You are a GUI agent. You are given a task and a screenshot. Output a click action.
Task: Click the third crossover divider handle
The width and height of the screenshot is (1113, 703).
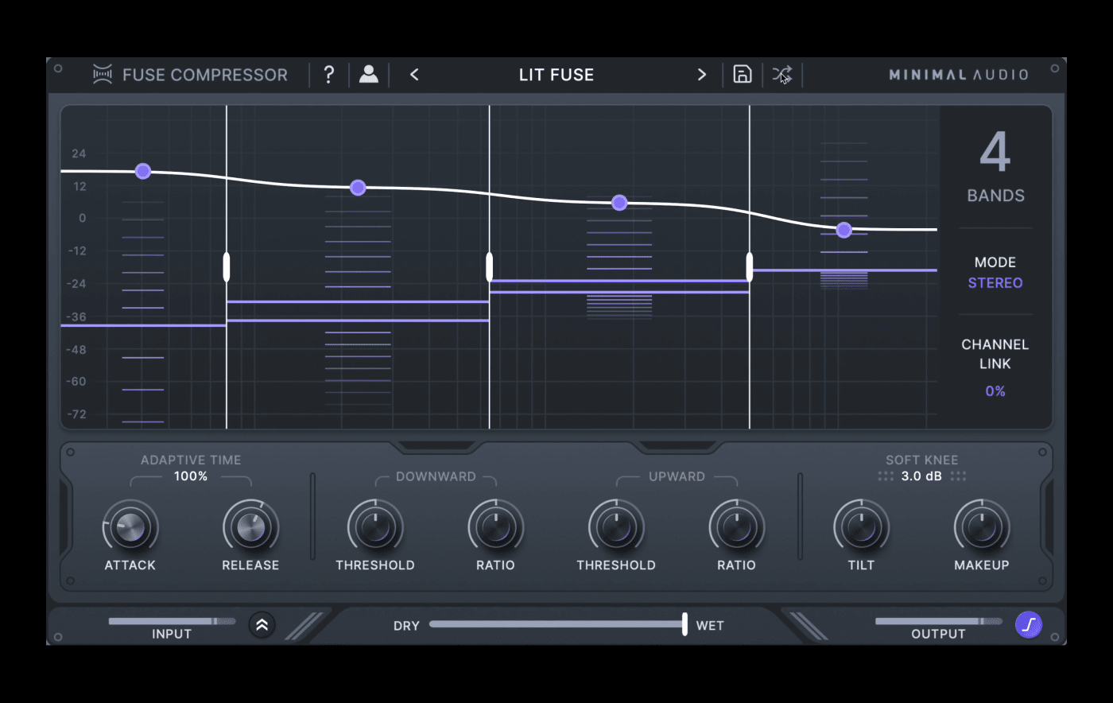750,267
